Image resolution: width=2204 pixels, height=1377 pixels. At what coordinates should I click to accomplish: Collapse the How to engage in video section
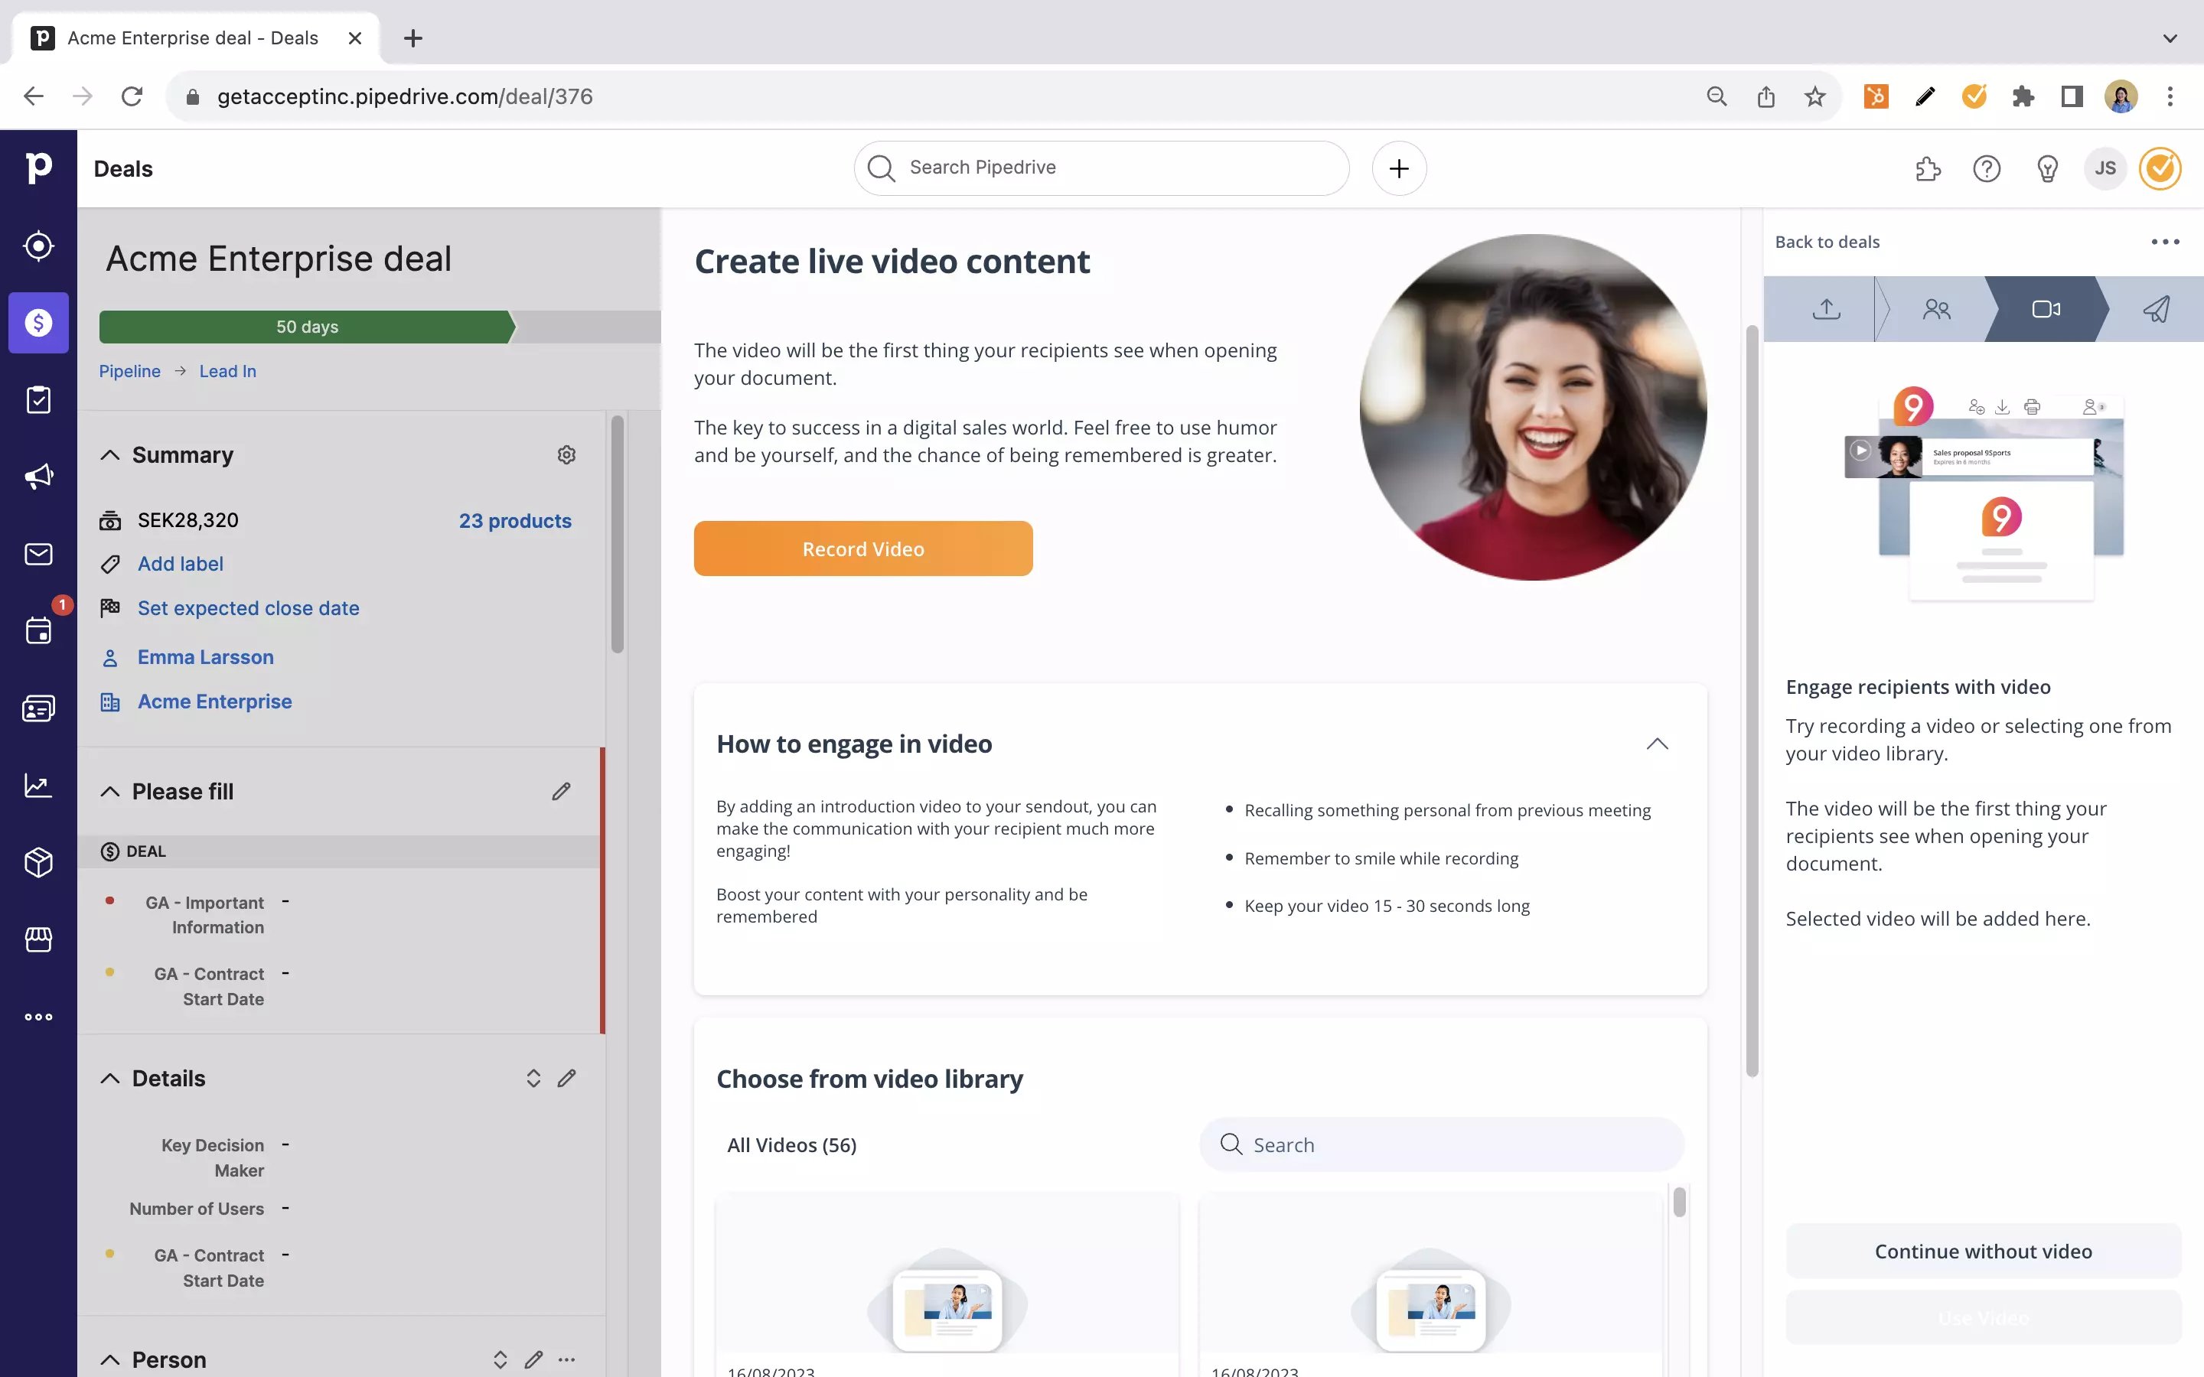(1658, 743)
